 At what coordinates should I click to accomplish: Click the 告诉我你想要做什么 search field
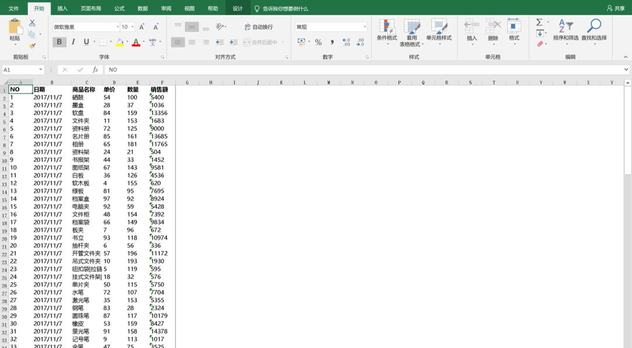click(285, 9)
